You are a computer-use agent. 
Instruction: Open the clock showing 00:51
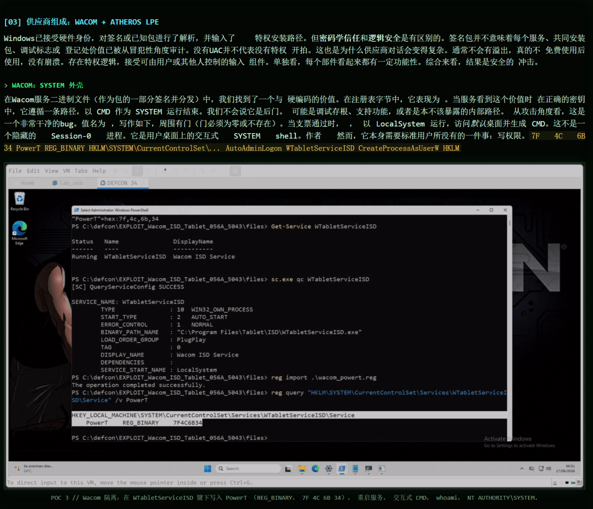566,468
